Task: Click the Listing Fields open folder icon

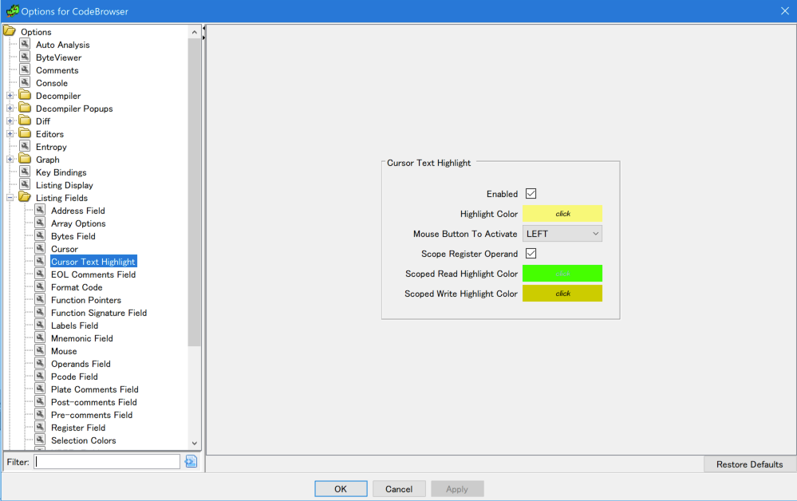Action: (25, 197)
